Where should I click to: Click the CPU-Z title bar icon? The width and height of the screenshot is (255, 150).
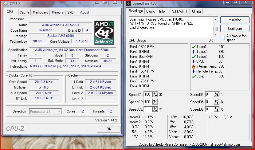[6, 3]
